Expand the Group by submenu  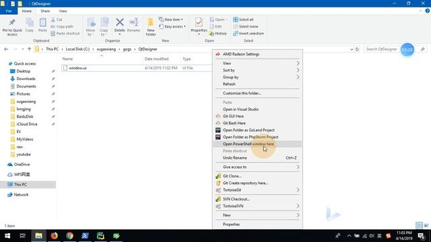coord(257,77)
